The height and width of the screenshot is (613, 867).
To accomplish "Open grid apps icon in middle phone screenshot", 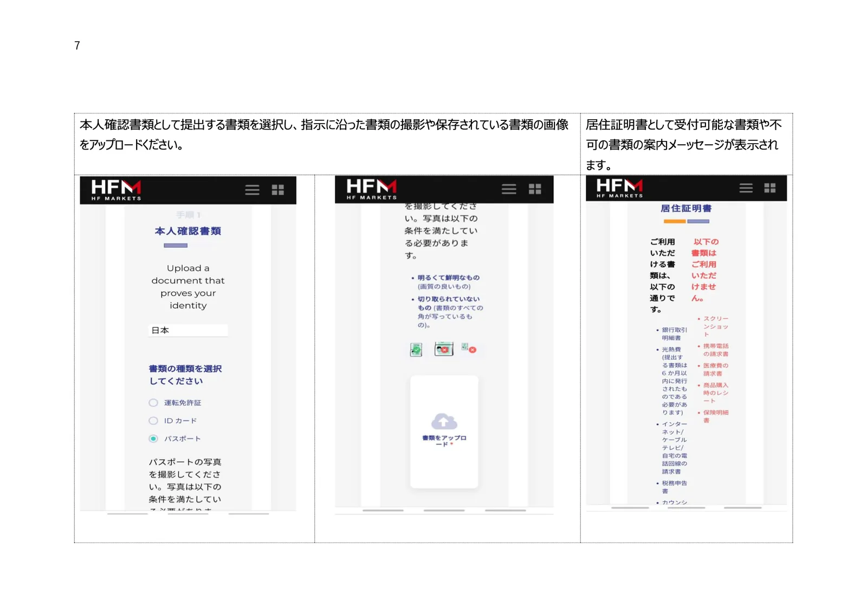I will tap(535, 189).
